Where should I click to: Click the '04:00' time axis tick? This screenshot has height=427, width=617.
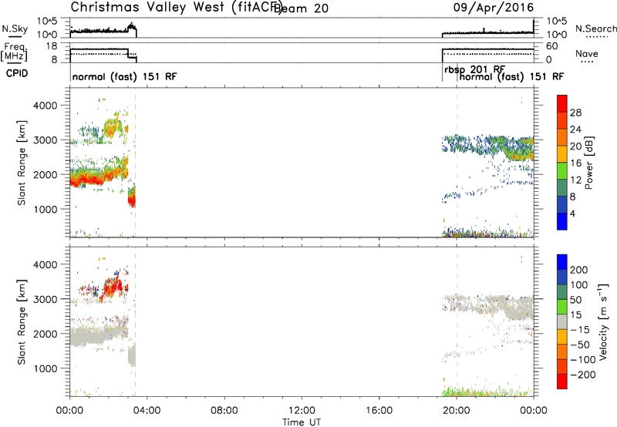[147, 411]
